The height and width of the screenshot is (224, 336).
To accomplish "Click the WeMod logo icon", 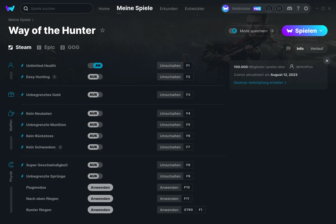I will tap(10, 8).
